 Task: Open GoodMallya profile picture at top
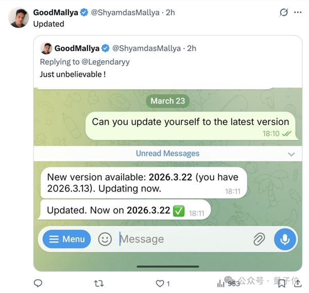[19, 18]
